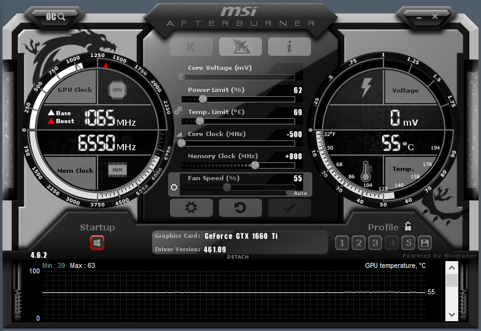Apply settings with the checkmark button

290,207
